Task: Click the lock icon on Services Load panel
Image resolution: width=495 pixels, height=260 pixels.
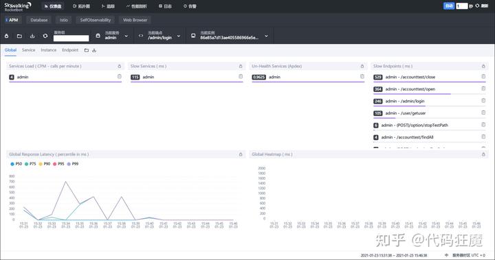Action: 120,66
